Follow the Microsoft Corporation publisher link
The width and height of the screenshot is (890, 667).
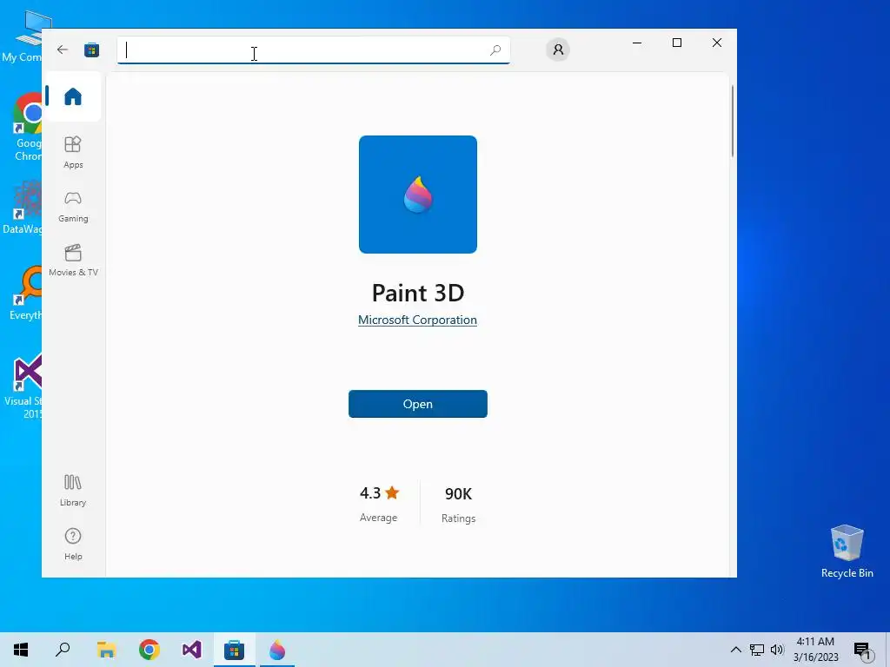[x=417, y=320]
